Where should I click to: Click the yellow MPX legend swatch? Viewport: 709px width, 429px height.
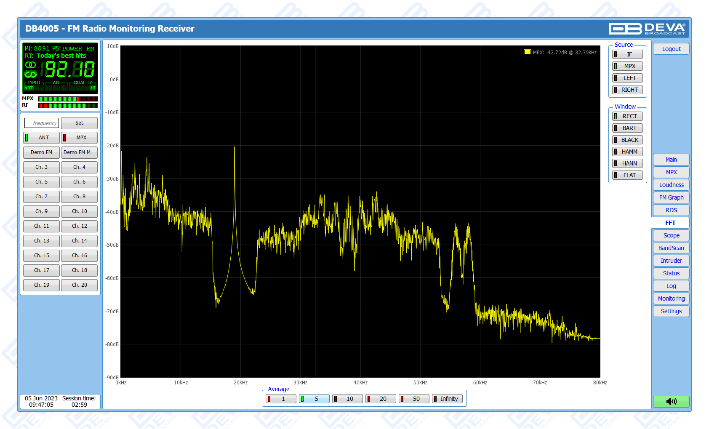point(527,53)
